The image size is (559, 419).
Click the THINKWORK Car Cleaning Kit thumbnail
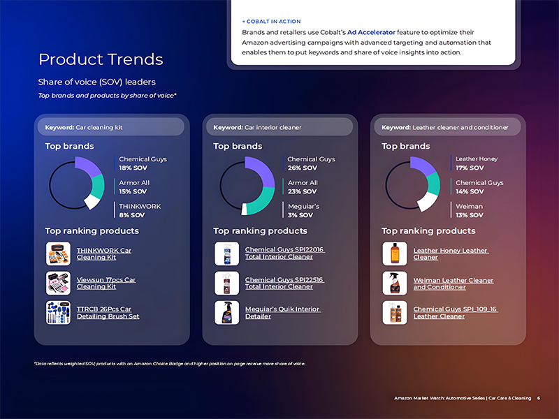(58, 253)
